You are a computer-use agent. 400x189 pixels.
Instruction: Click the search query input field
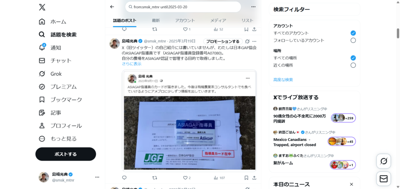(x=183, y=7)
